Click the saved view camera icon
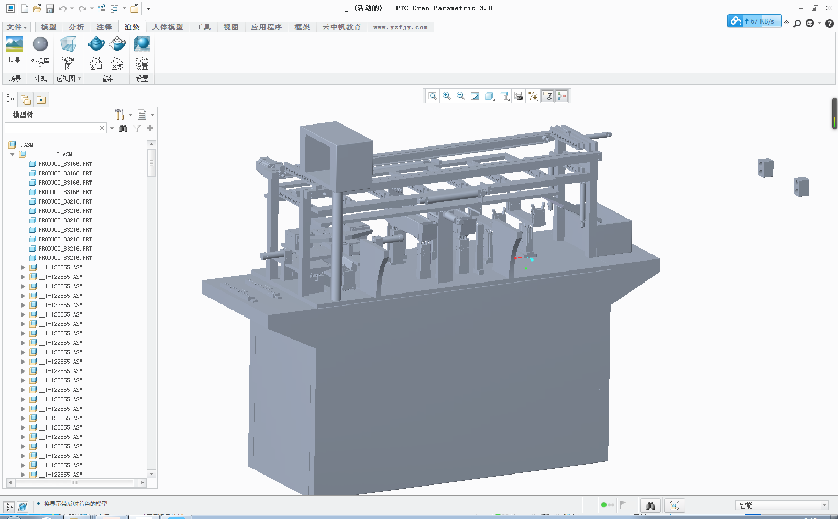This screenshot has width=838, height=519. 519,96
